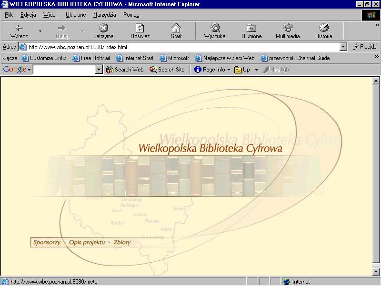Open Microsoft link shortcut
This screenshot has width=381, height=286.
(x=174, y=58)
